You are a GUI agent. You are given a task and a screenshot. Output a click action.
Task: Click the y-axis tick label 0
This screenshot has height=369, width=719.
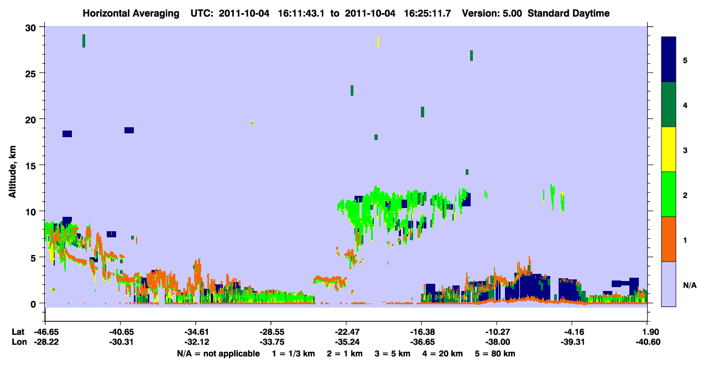pyautogui.click(x=34, y=304)
